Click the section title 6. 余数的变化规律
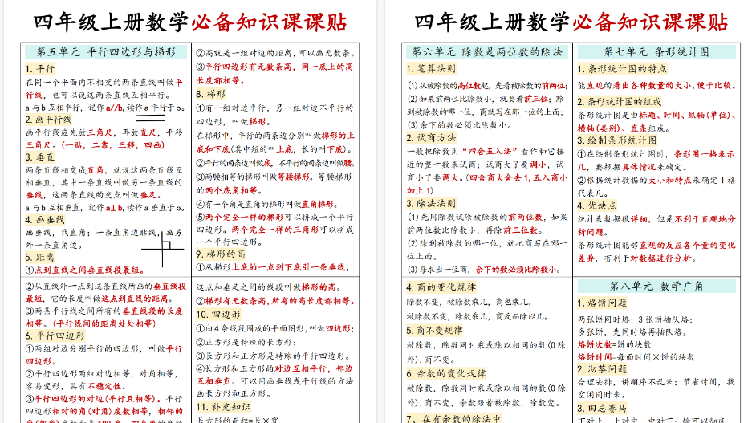The height and width of the screenshot is (423, 752). point(446,373)
